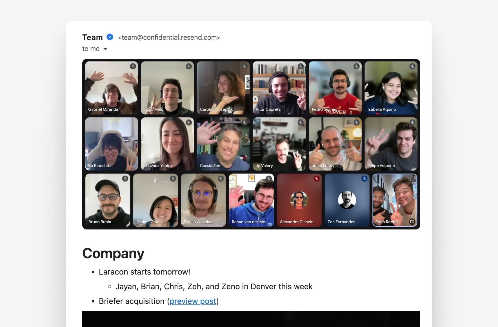498x327 pixels.
Task: Click the Team sender name
Action: 92,37
